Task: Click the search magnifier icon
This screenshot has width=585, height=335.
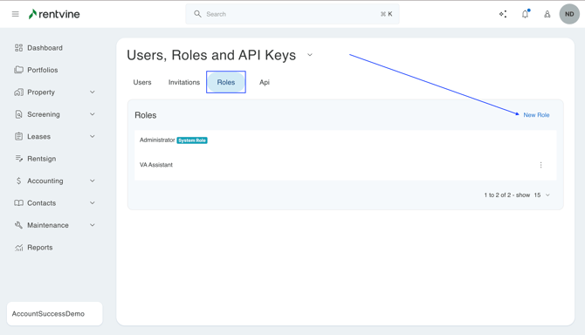Action: [x=197, y=14]
